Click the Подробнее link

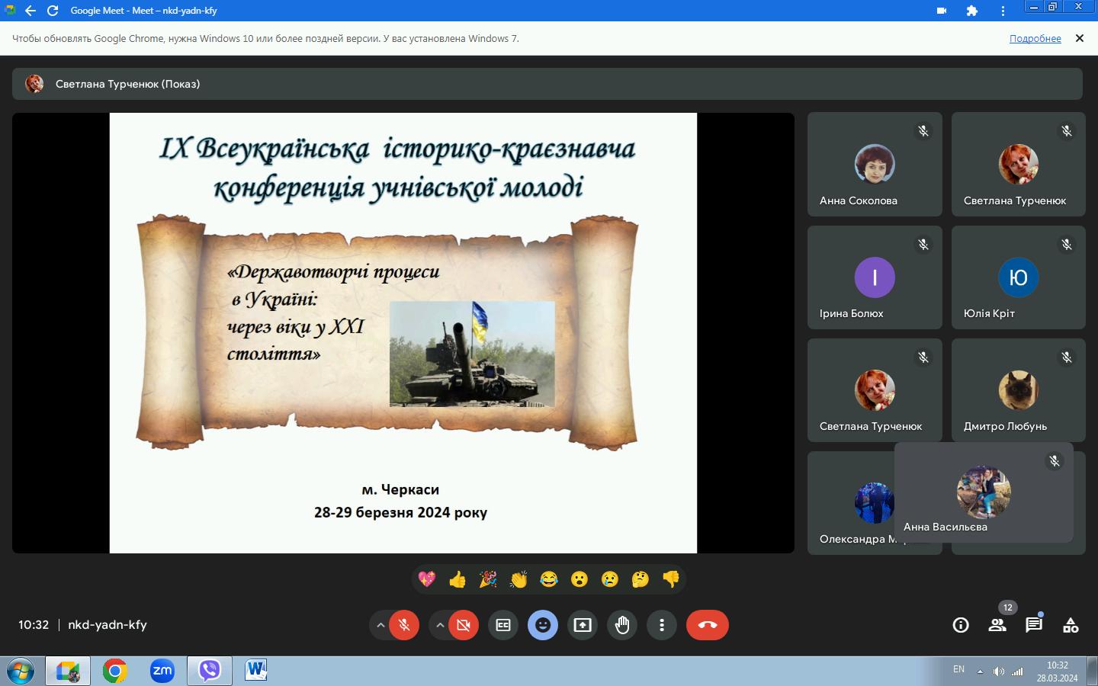(1035, 39)
